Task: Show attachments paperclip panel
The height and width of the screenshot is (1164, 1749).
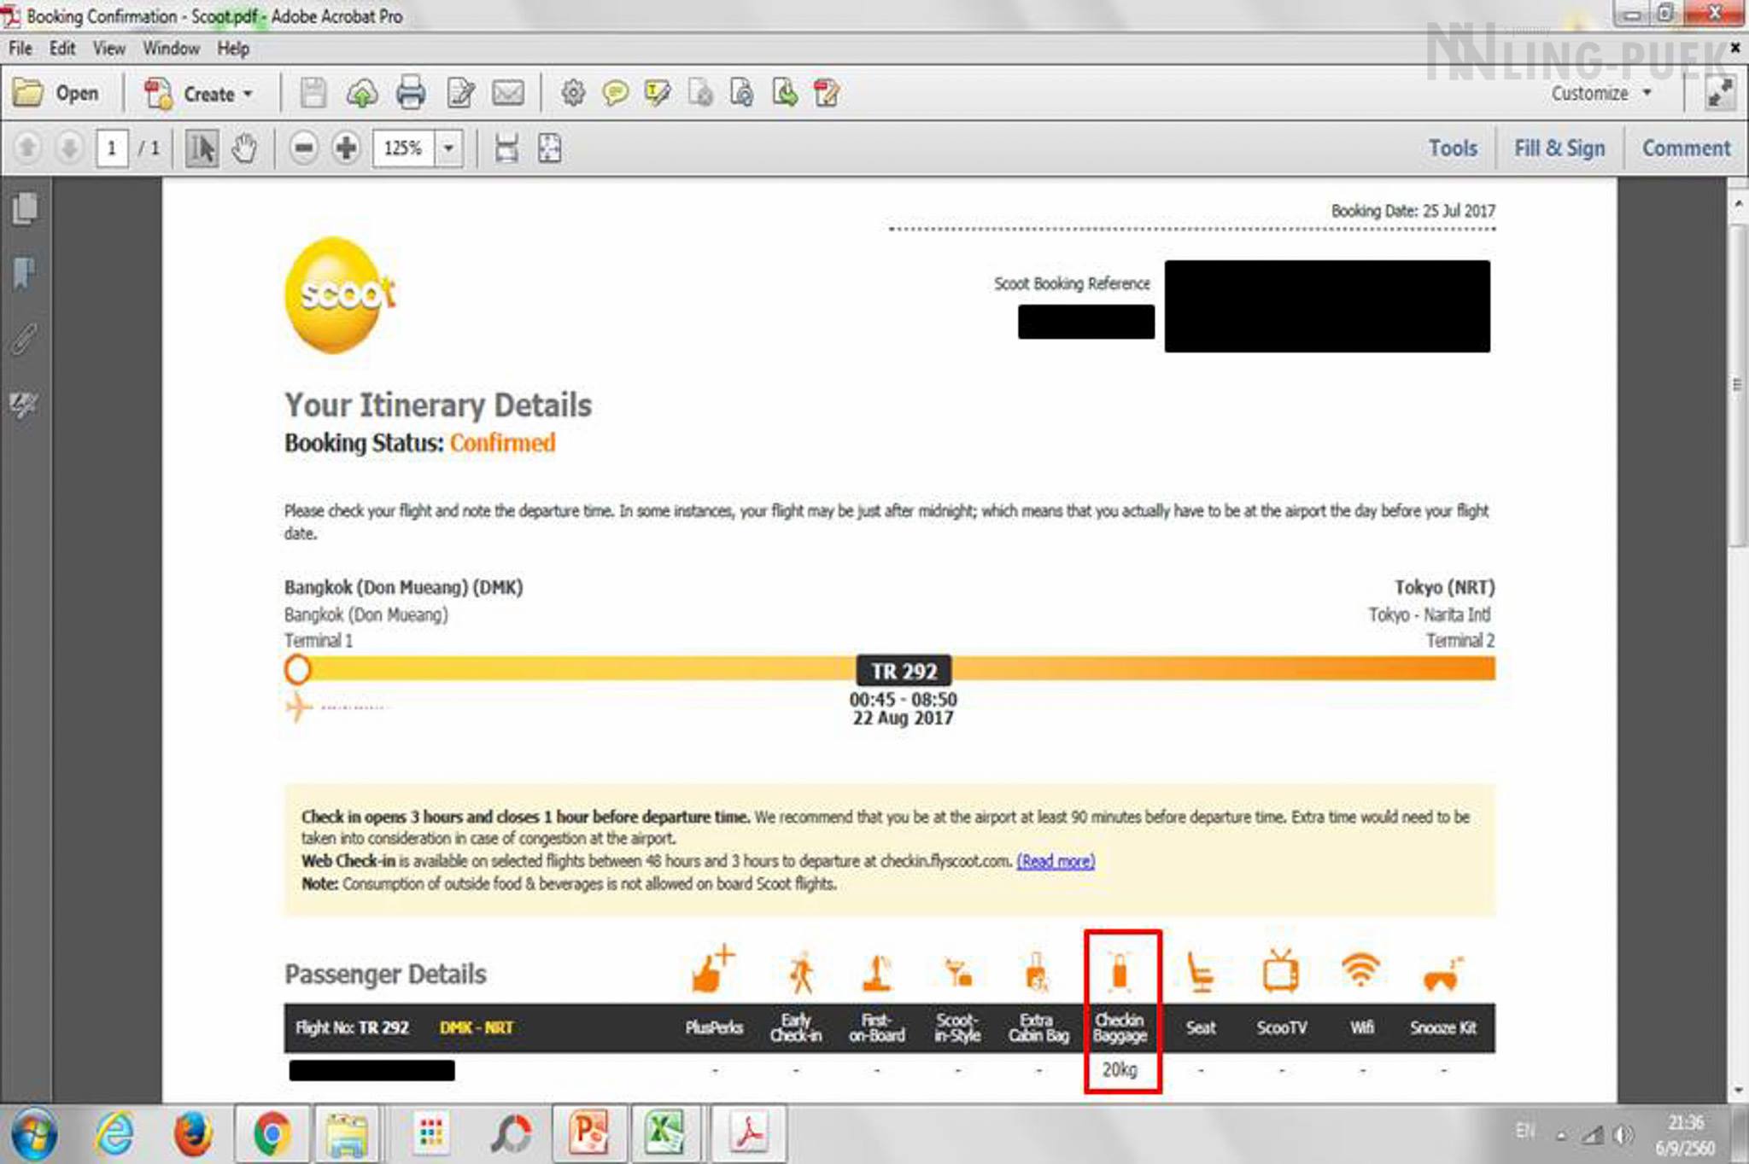Action: click(25, 339)
